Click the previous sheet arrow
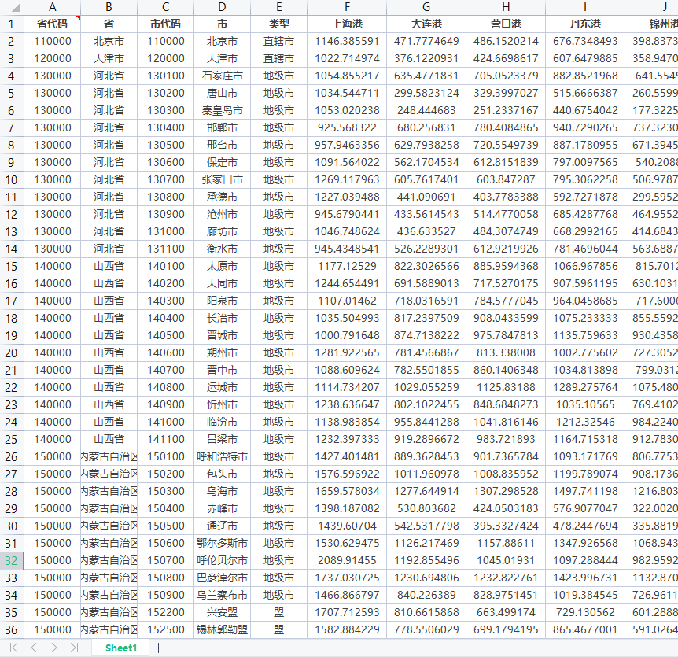The height and width of the screenshot is (657, 678). pos(34,648)
